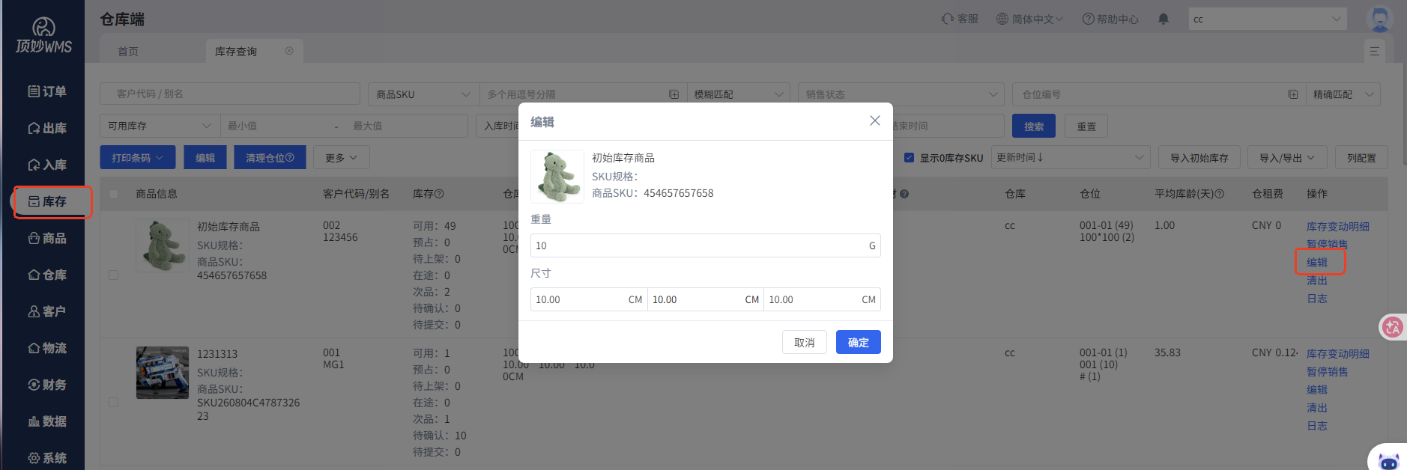Click the 清理仓位 button
This screenshot has height=470, width=1407.
(270, 157)
